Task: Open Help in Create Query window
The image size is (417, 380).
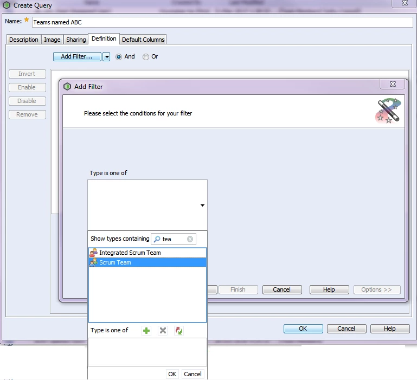Action: coord(390,329)
